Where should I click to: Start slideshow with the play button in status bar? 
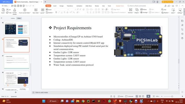pos(148,96)
